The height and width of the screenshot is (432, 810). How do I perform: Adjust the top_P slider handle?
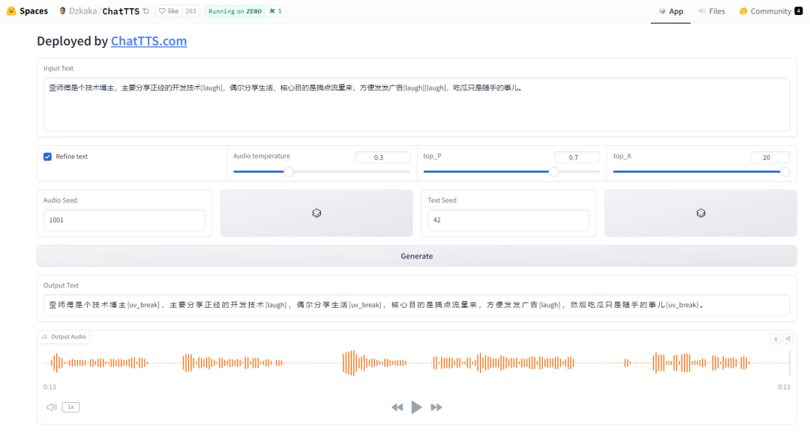[x=553, y=171]
